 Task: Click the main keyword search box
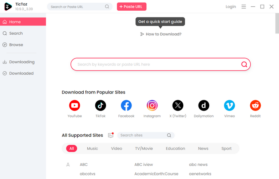coord(157,64)
